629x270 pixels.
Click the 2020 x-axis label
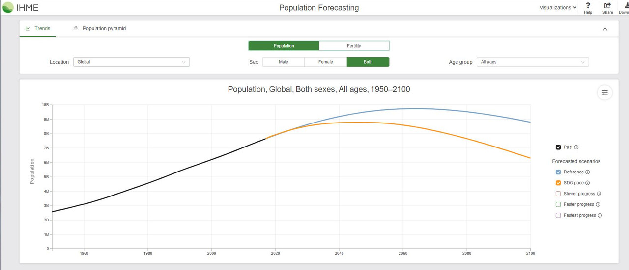point(275,253)
